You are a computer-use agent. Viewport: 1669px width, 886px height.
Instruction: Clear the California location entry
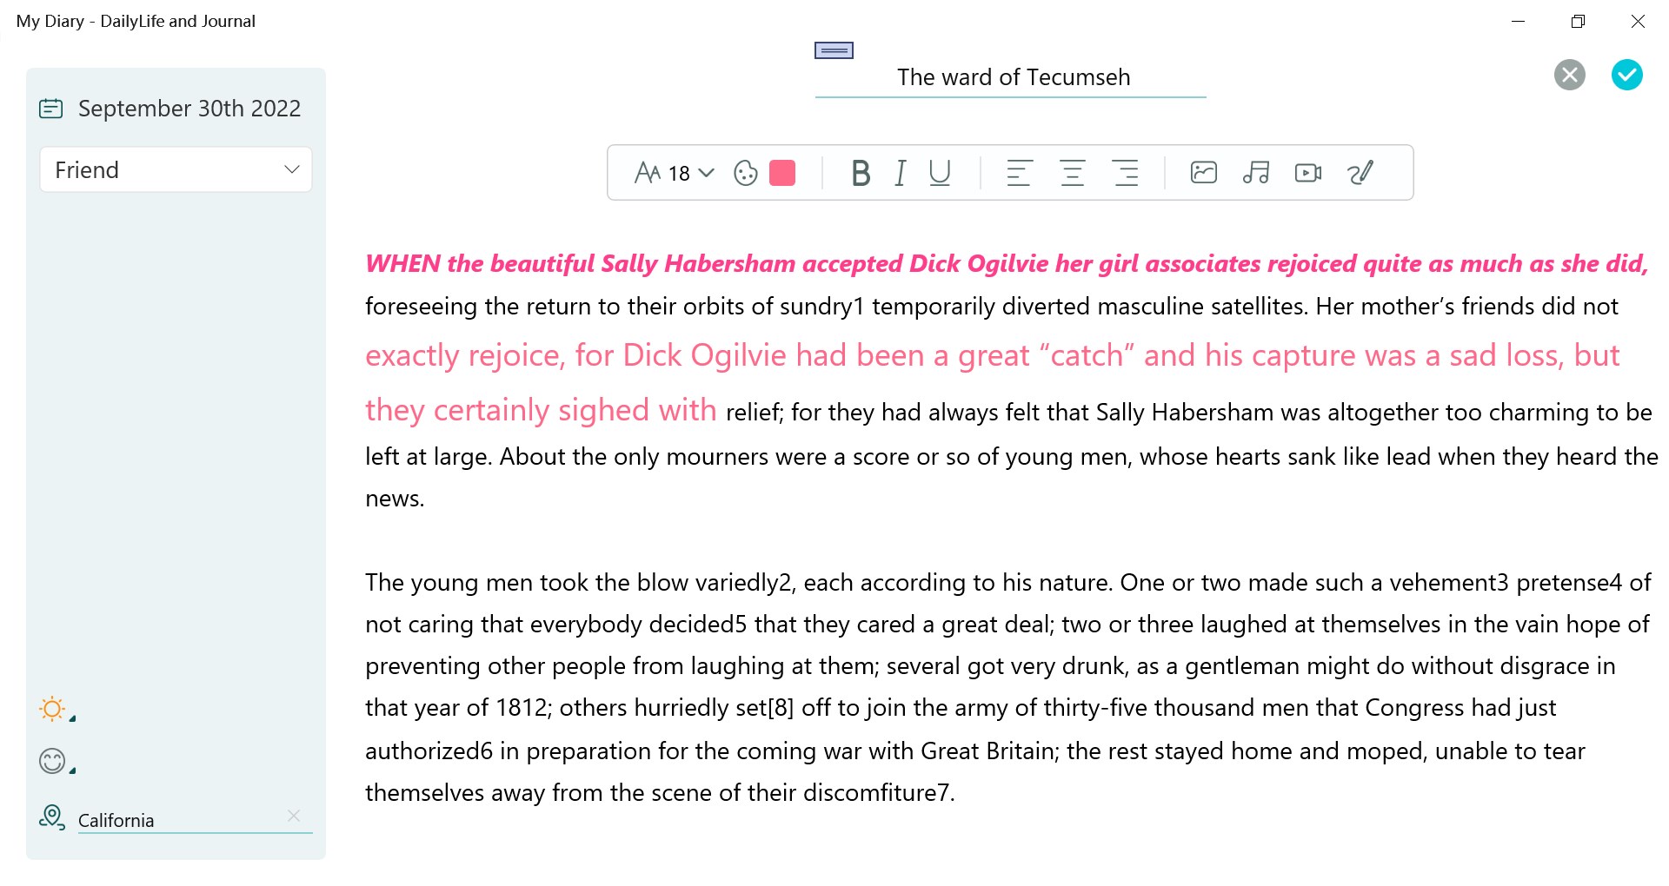[294, 816]
